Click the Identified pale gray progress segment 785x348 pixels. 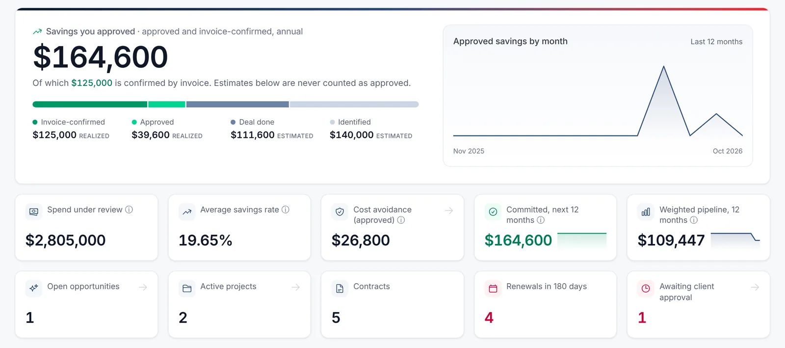[x=354, y=104]
